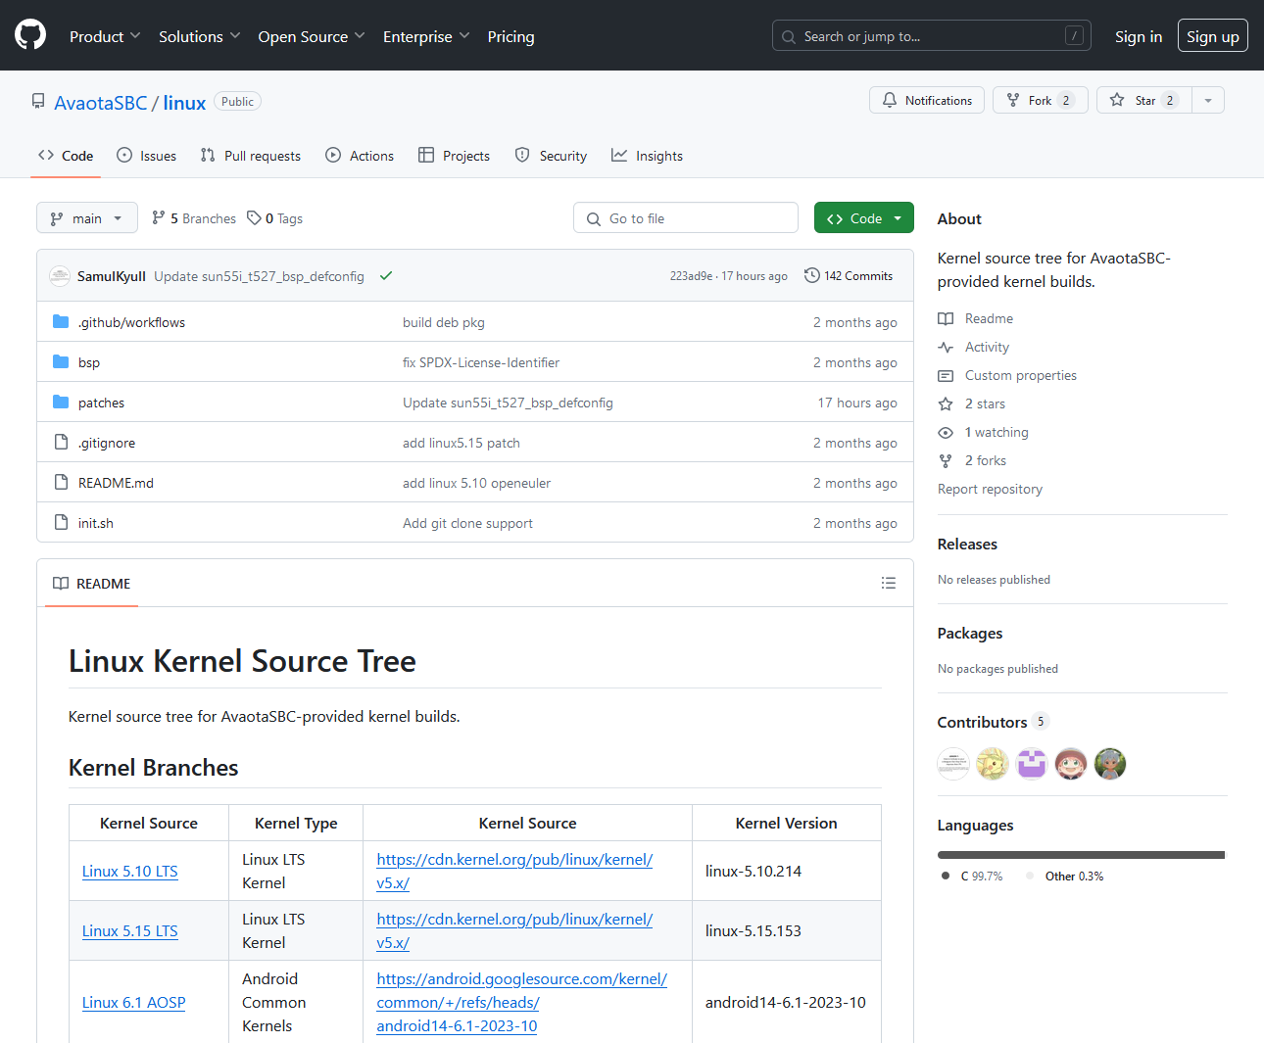Click the languages bar C segment
Screen dimensions: 1264x1043
1080,855
